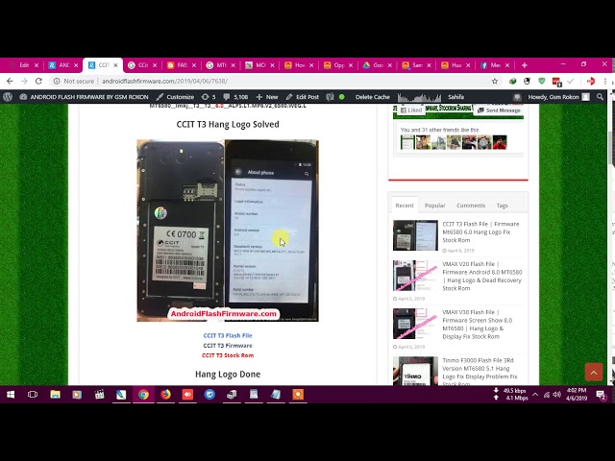This screenshot has width=615, height=461.
Task: Show hidden tray icons with the caret
Action: click(x=535, y=395)
